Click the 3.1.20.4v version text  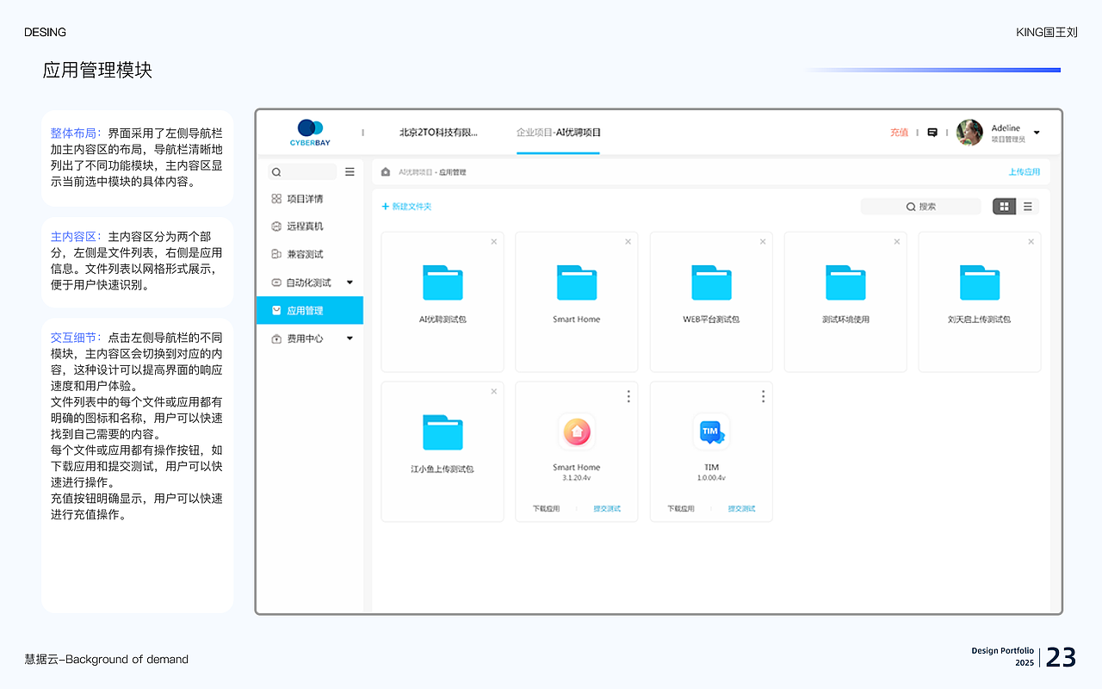[x=577, y=478]
